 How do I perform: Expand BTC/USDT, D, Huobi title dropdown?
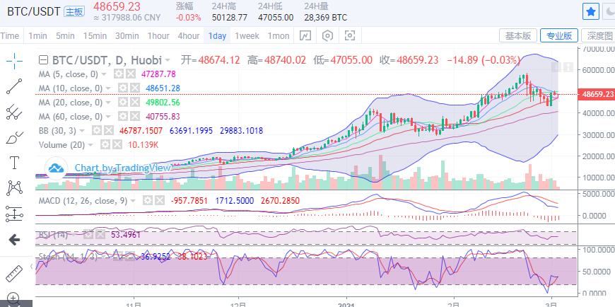point(168,60)
